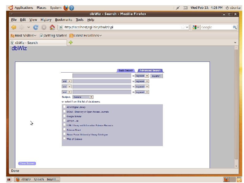Viewport: 244px width, 183px height.
Task: Open second row keyword field dropdown
Action: click(x=142, y=81)
